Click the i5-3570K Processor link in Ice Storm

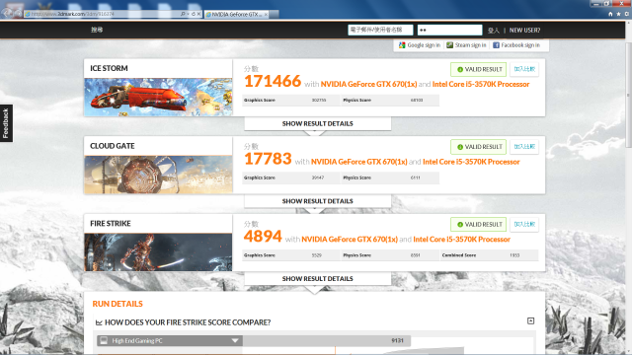(x=481, y=84)
